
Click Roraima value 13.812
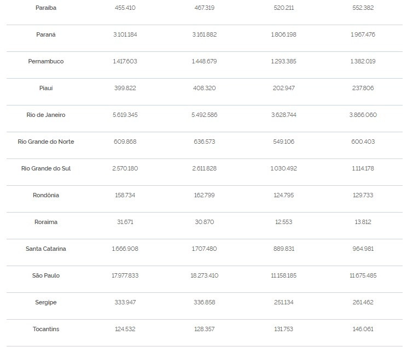[363, 222]
